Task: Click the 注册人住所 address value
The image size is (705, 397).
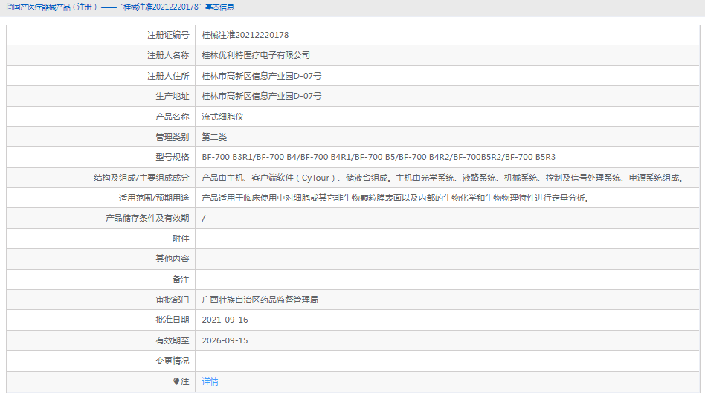Action: coord(261,76)
